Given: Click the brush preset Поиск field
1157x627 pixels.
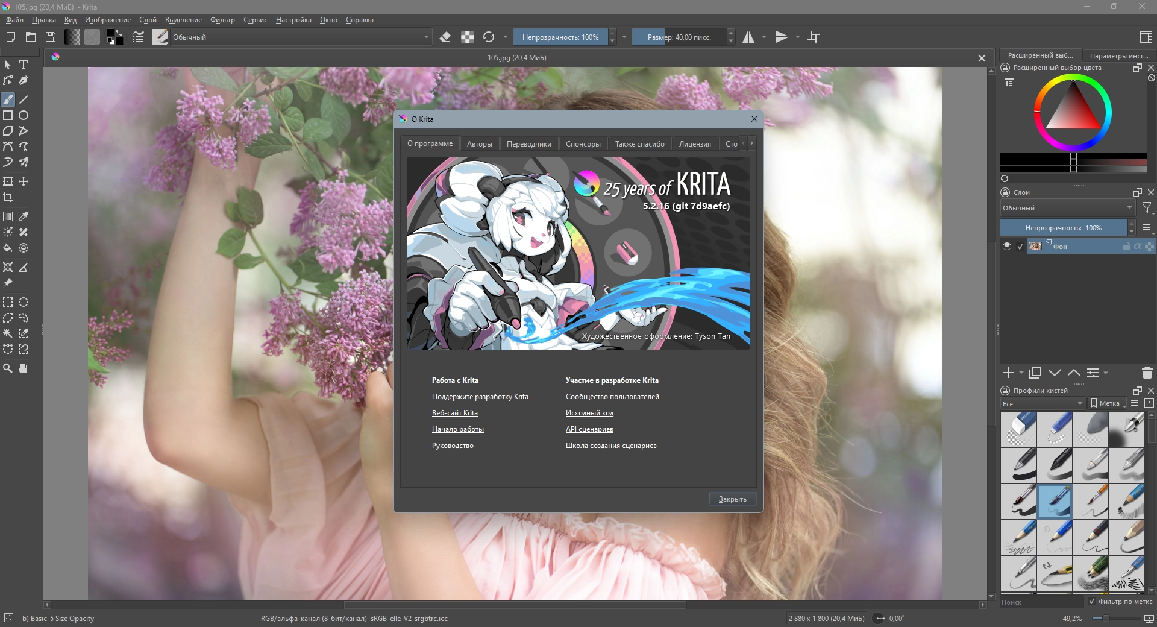Looking at the screenshot, I should (1041, 602).
